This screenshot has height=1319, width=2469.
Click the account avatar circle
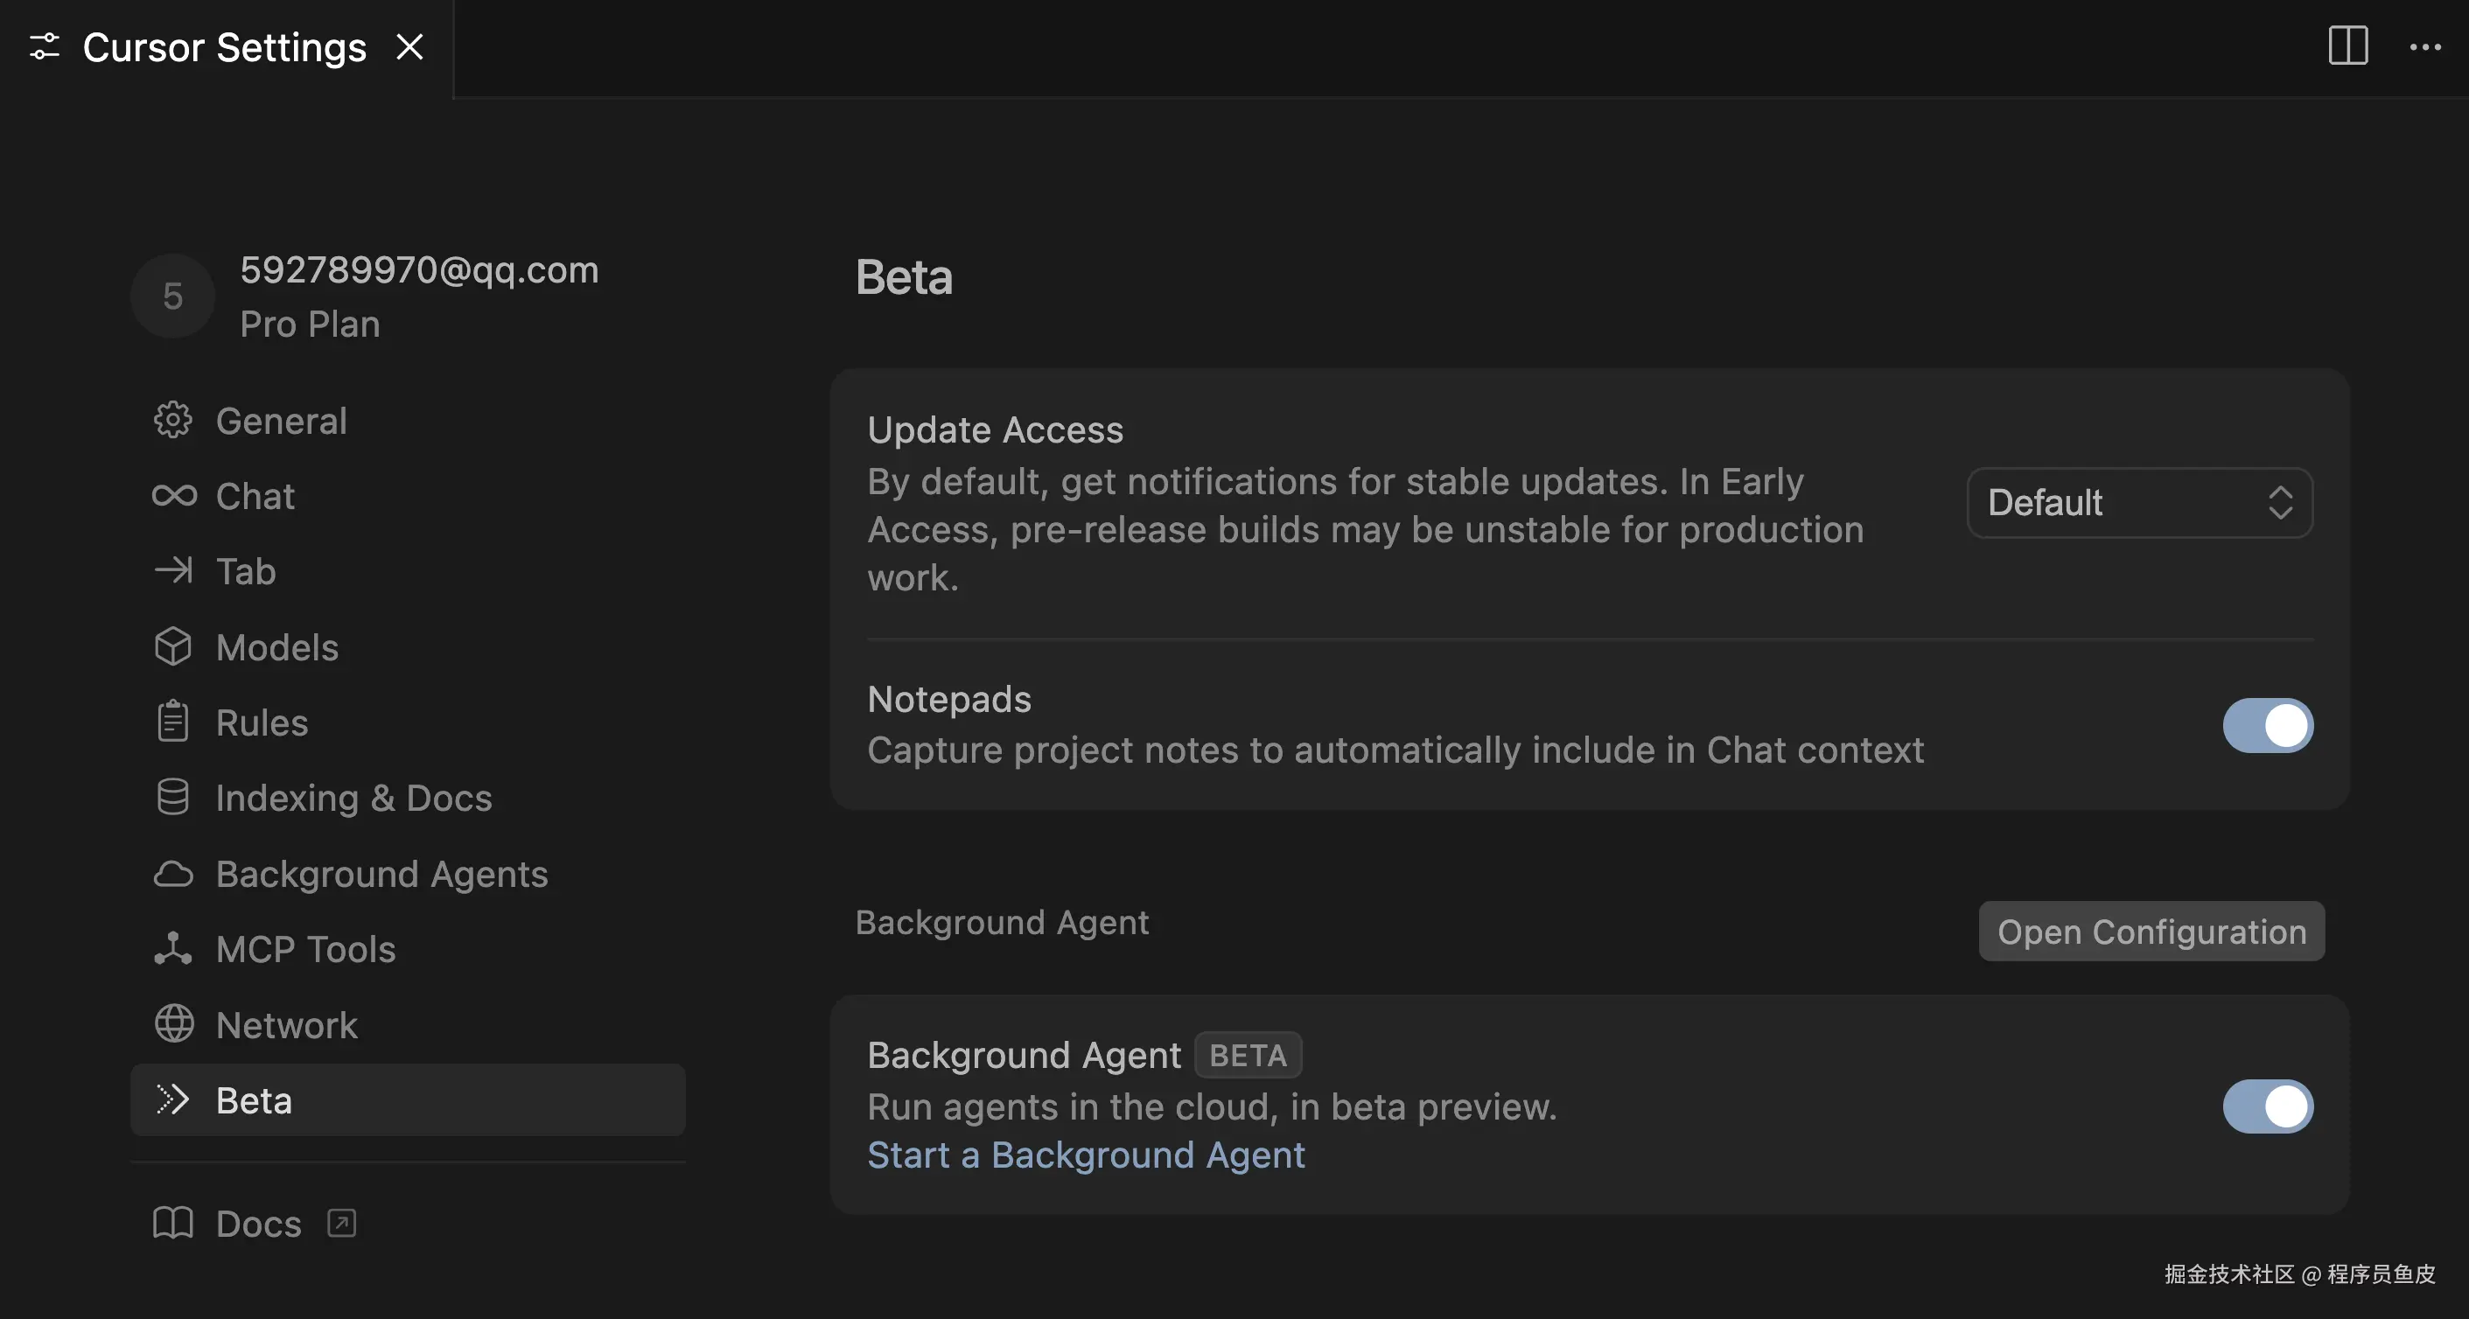click(172, 296)
